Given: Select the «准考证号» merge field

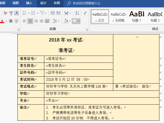Looking at the screenshot, I should pyautogui.click(x=55, y=59).
